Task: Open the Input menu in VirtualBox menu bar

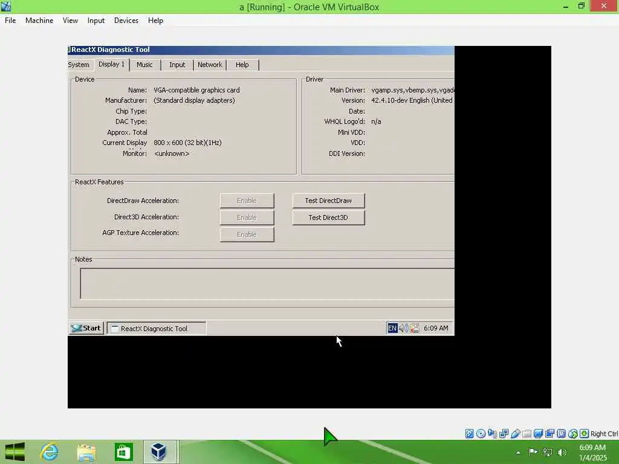Action: point(96,21)
